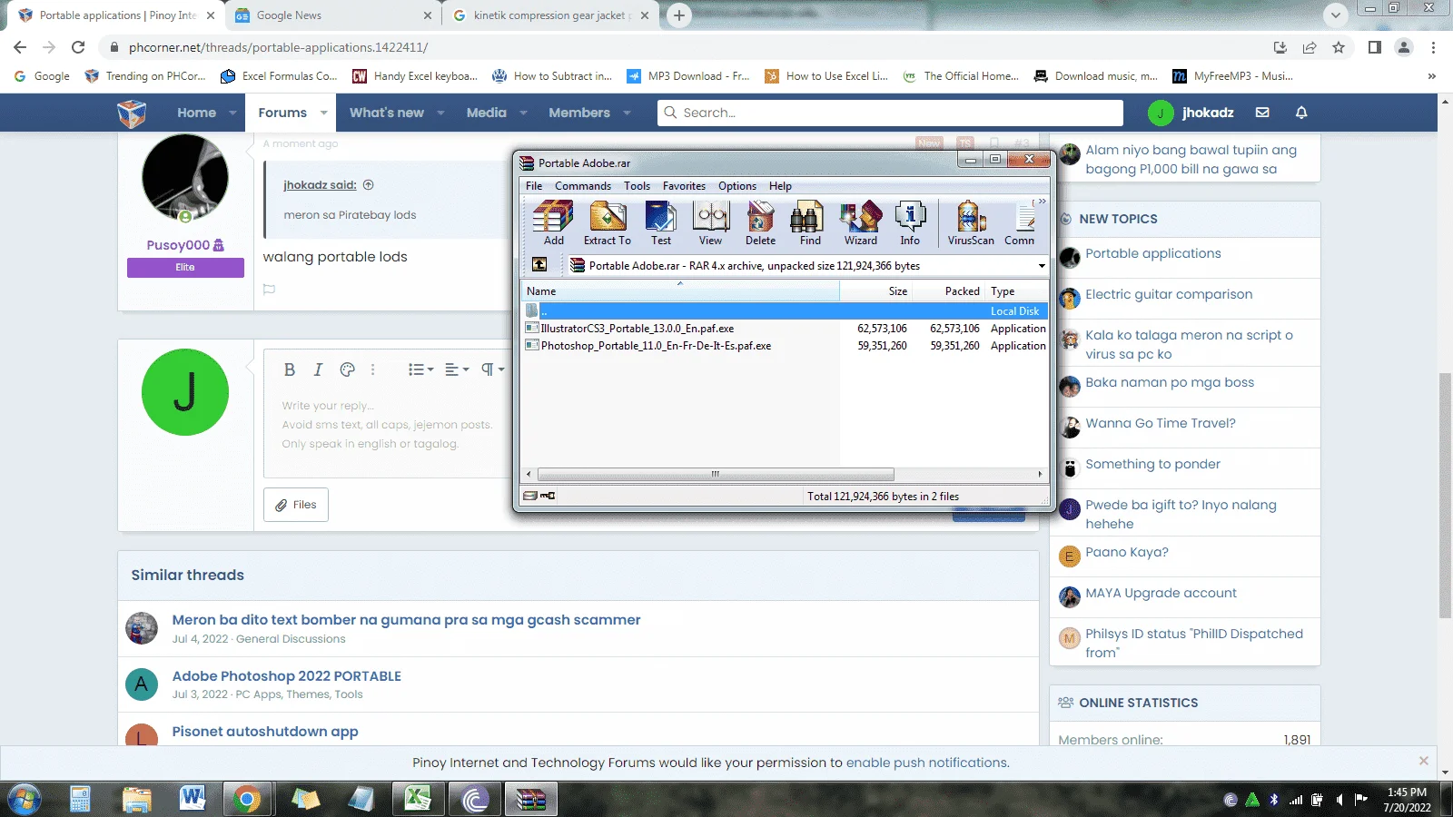Expand the Media menu arrow
Screen dimensions: 1453x817
(x=523, y=113)
